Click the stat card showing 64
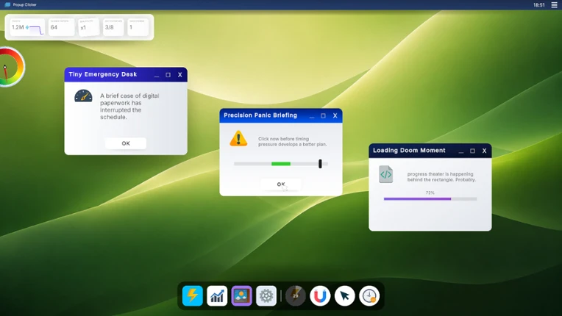This screenshot has width=562, height=316. pos(61,27)
